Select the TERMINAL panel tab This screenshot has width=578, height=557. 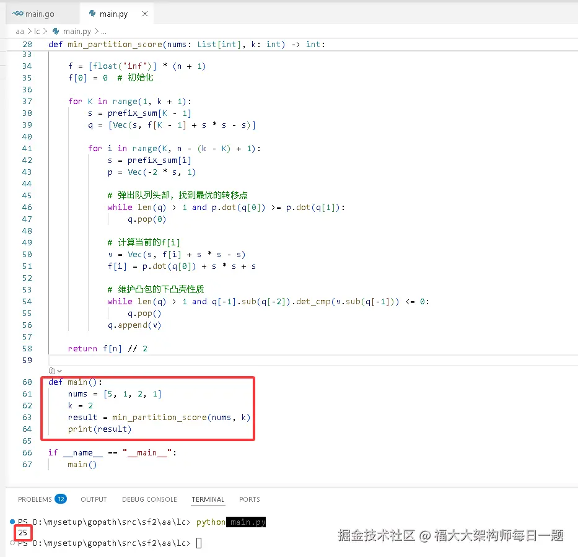[x=208, y=499]
